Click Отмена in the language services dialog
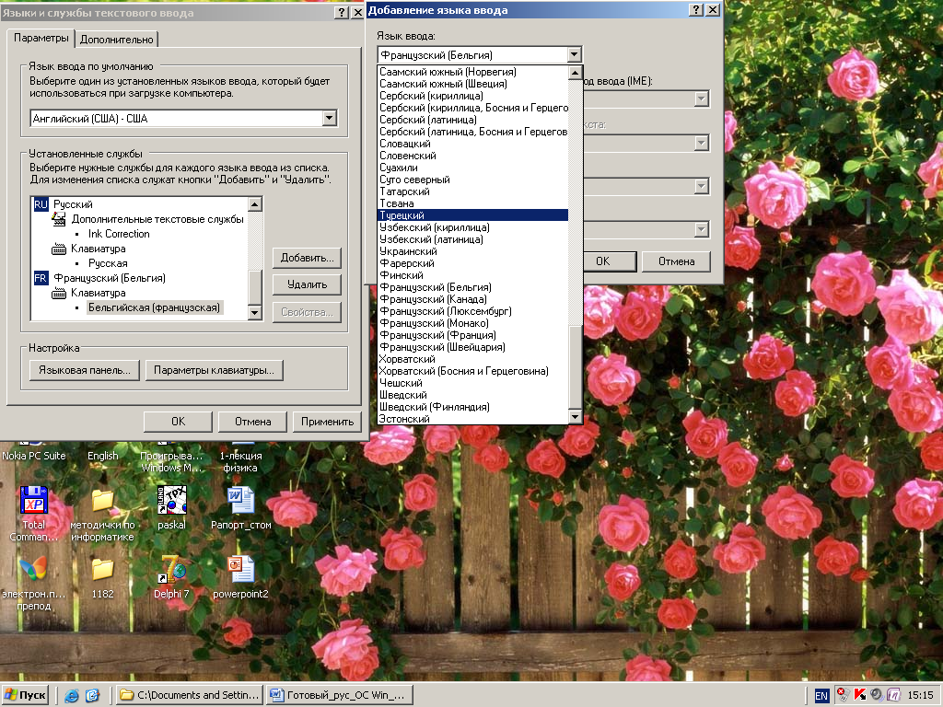Screen dimensions: 943x707 252,422
